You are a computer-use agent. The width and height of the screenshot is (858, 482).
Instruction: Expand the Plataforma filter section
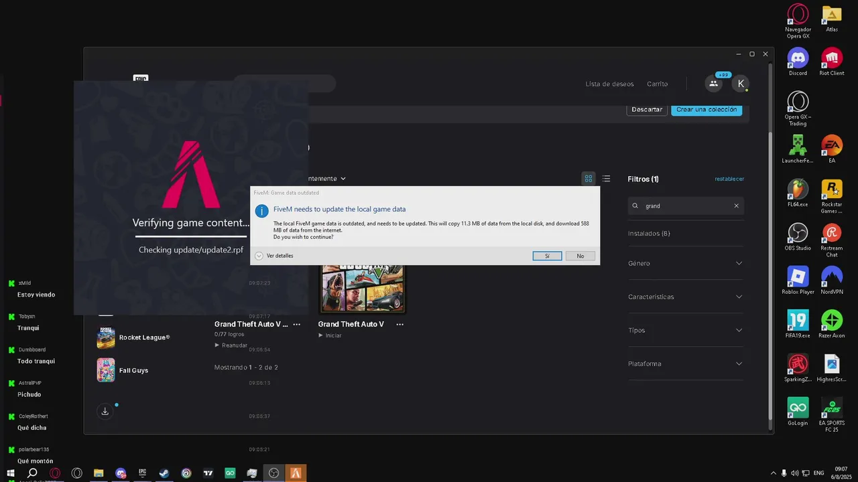tap(686, 364)
